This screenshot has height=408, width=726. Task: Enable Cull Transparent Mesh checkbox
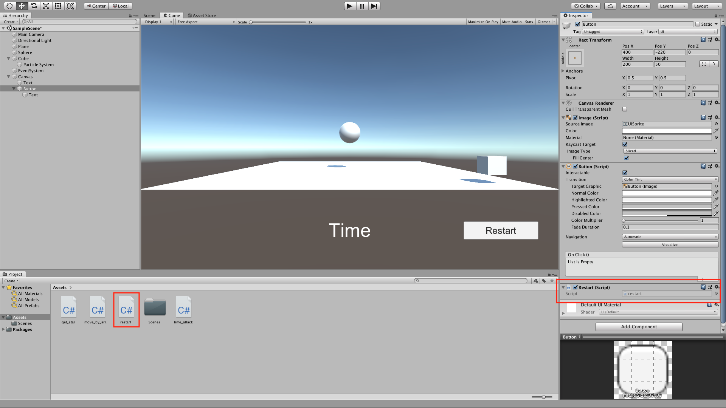coord(625,109)
